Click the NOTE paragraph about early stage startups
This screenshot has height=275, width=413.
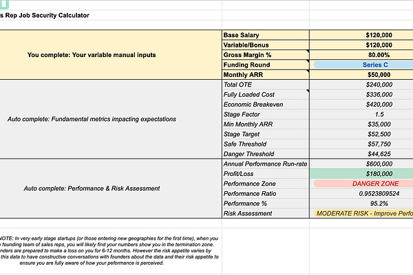pyautogui.click(x=109, y=250)
